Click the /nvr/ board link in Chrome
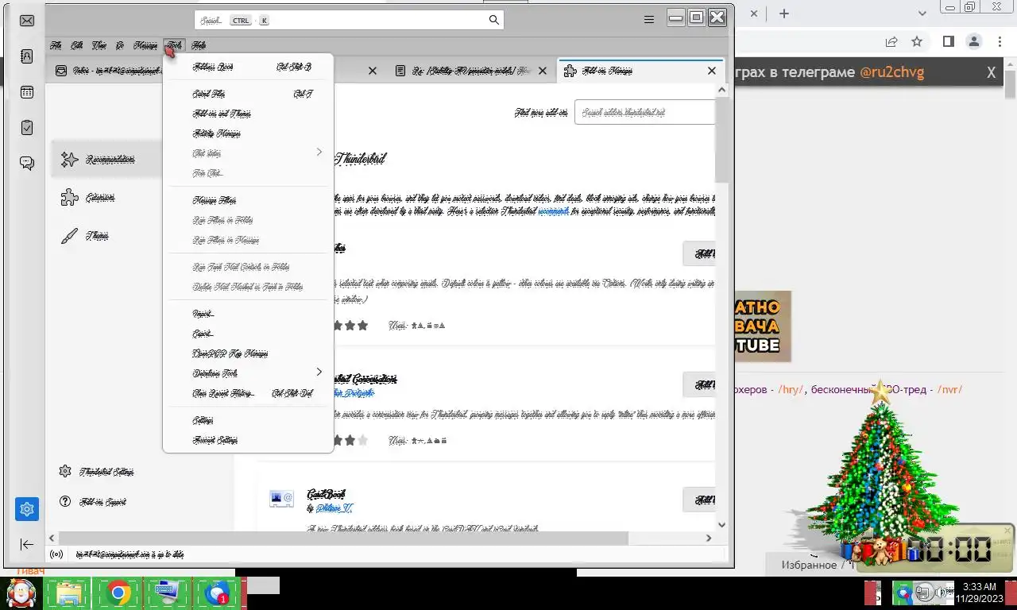This screenshot has width=1017, height=610. tap(949, 389)
